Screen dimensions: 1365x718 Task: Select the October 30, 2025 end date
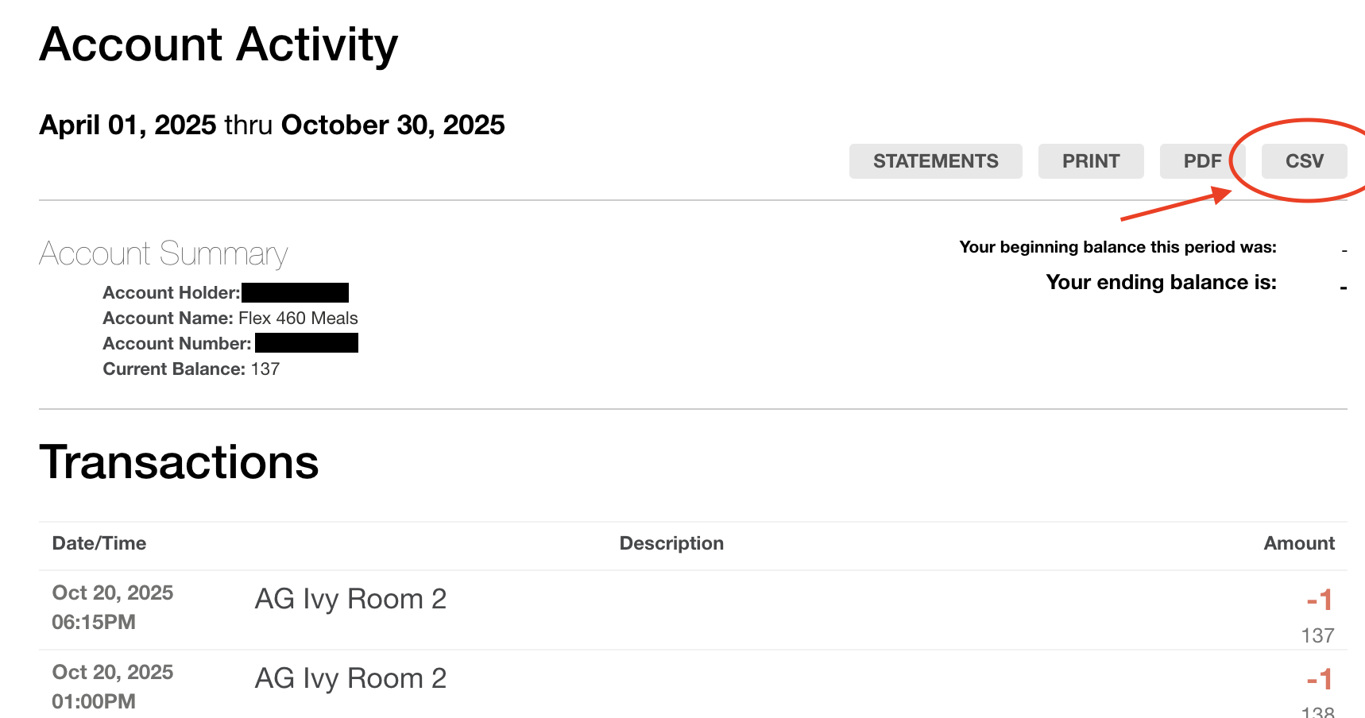tap(392, 125)
